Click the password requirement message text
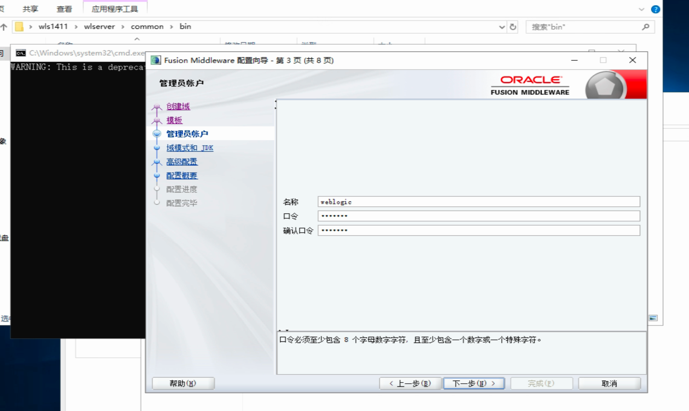Screen dimensions: 689x411 pos(410,340)
